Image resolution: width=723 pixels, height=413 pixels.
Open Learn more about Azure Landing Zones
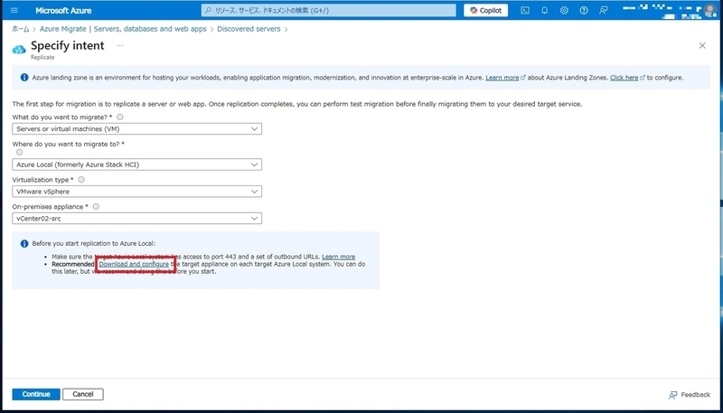502,78
